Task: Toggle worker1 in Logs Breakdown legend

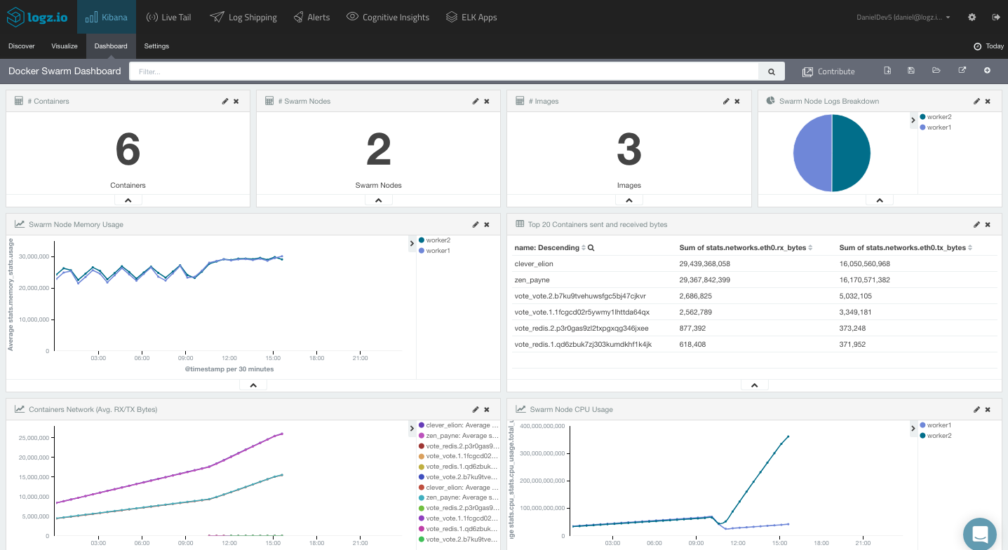Action: tap(936, 128)
